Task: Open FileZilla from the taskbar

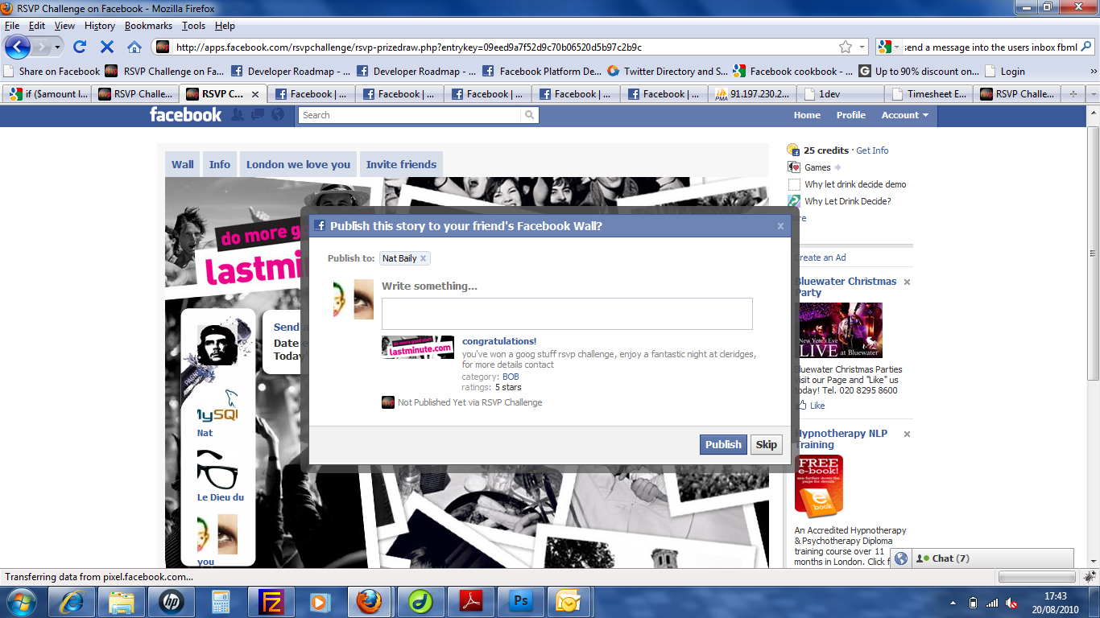Action: (271, 602)
